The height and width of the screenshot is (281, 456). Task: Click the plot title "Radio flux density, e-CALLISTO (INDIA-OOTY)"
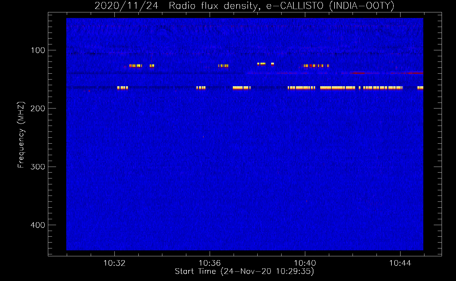coord(281,6)
